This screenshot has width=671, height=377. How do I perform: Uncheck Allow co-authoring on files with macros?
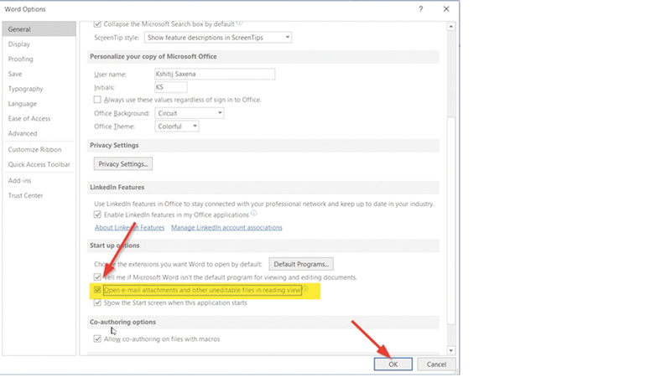[x=98, y=338]
